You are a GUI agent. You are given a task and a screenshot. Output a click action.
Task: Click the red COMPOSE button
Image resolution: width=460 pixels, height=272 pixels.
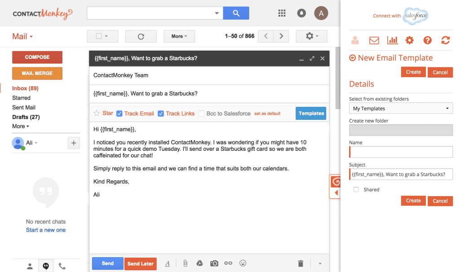[x=37, y=57]
